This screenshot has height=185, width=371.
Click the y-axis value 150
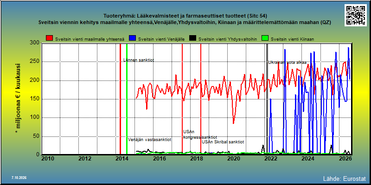pos(34,99)
